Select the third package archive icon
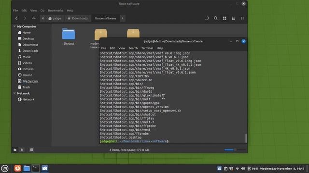Image resolution: width=309 pixels, height=173 pixels. [x=133, y=33]
